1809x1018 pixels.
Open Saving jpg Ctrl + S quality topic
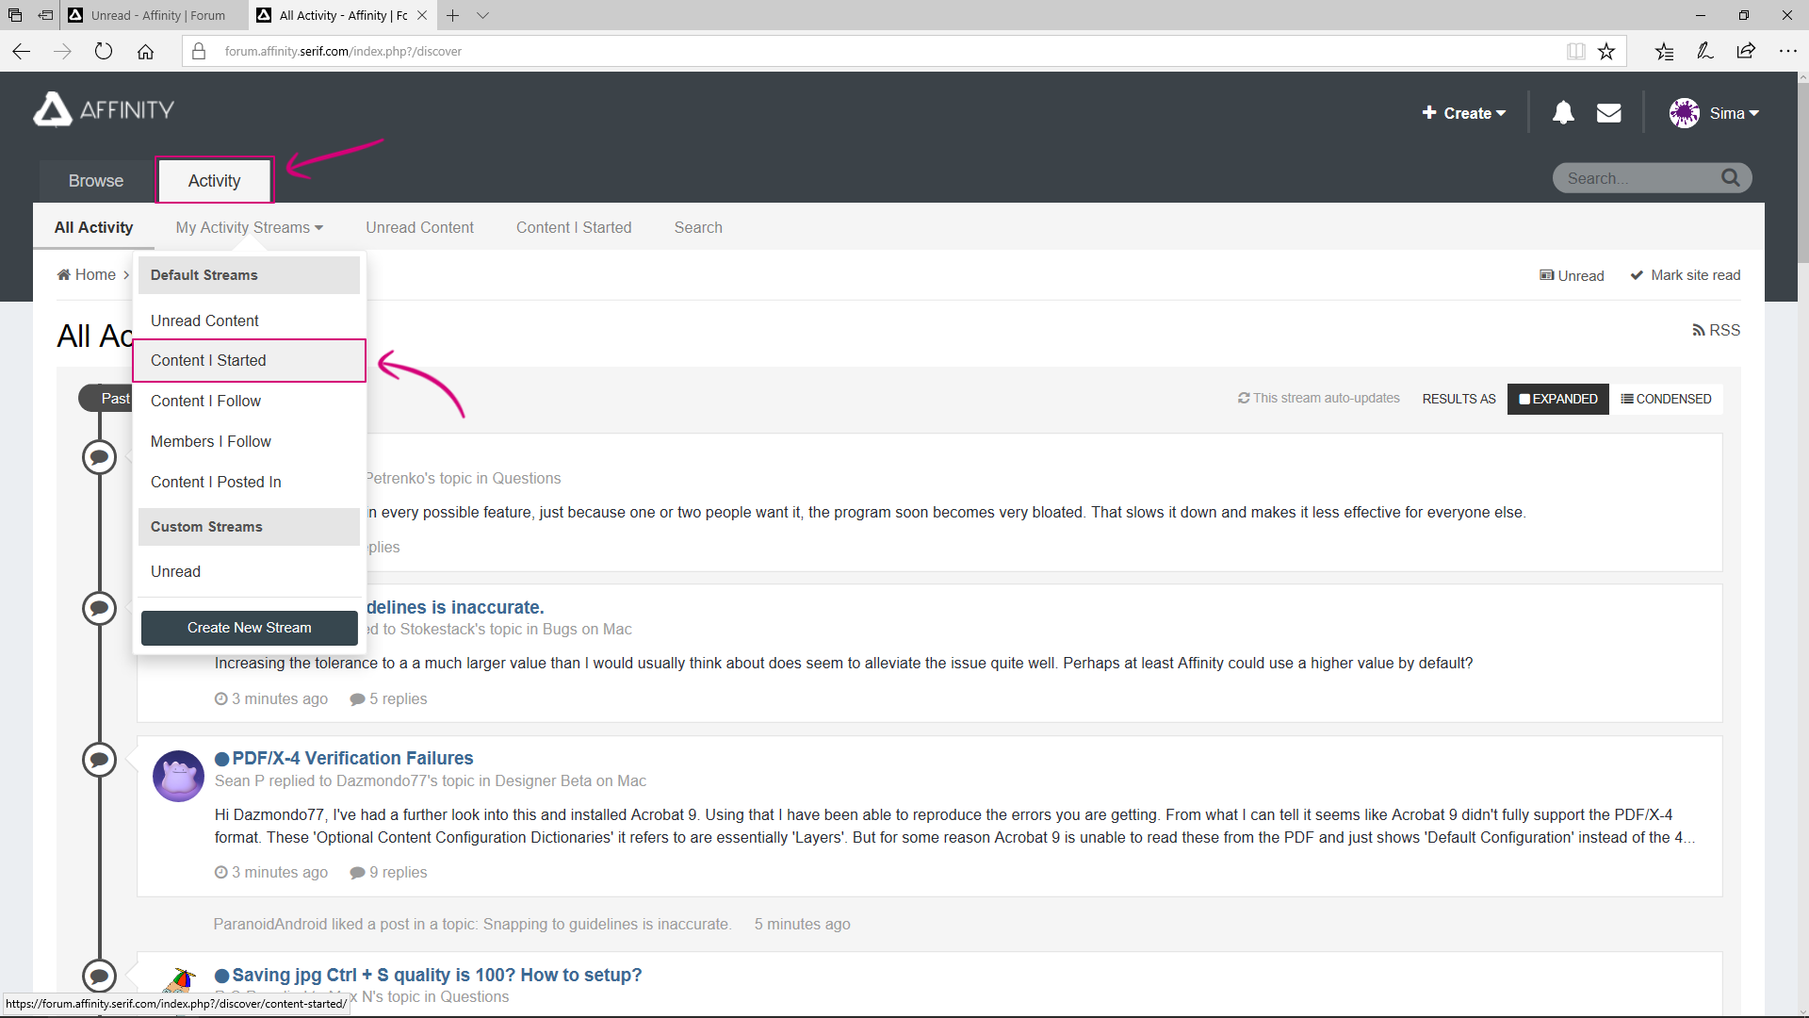coord(437,975)
